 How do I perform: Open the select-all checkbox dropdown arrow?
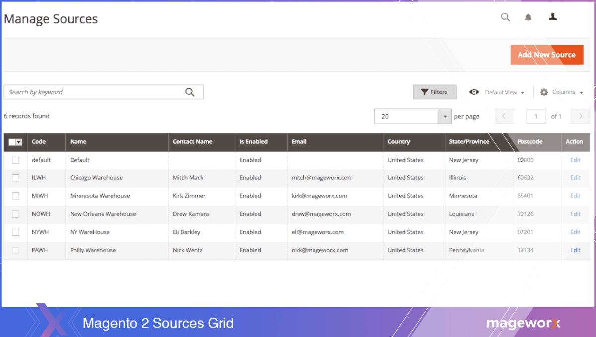click(19, 142)
